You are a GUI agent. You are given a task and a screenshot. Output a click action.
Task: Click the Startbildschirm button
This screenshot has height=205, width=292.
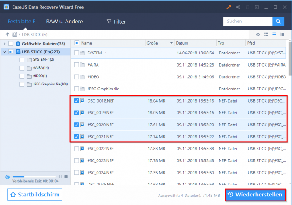click(x=35, y=195)
